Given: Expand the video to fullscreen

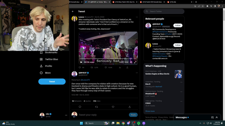Looking at the screenshot, I should [135, 62].
